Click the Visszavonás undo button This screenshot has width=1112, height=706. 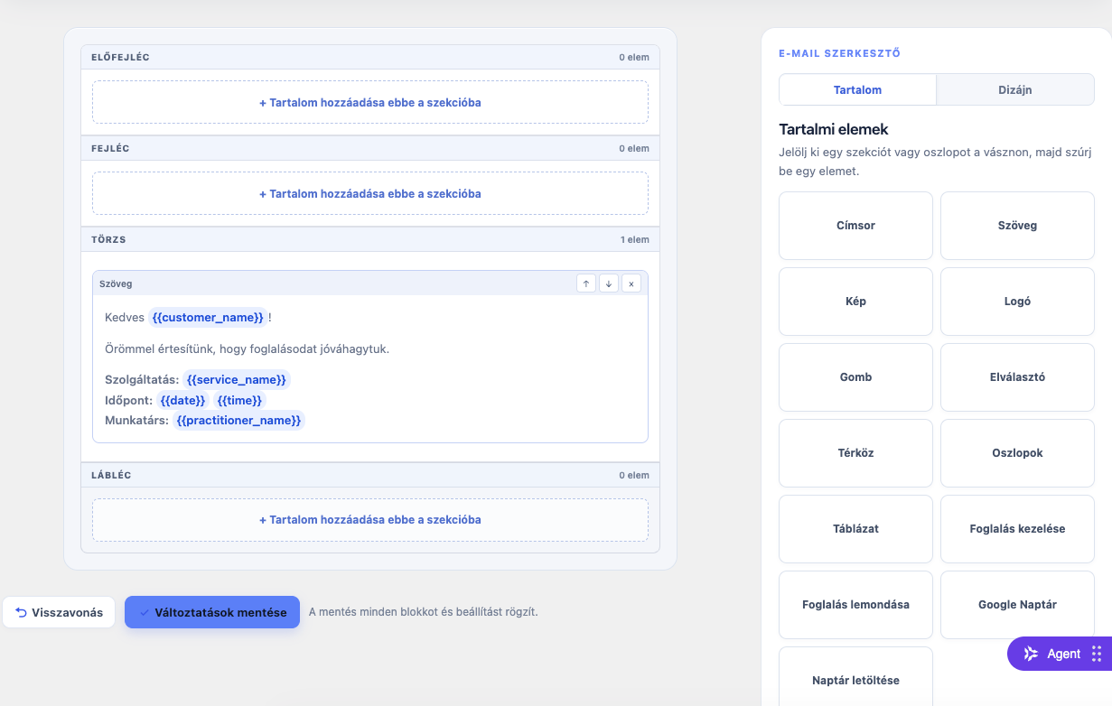pyautogui.click(x=59, y=612)
